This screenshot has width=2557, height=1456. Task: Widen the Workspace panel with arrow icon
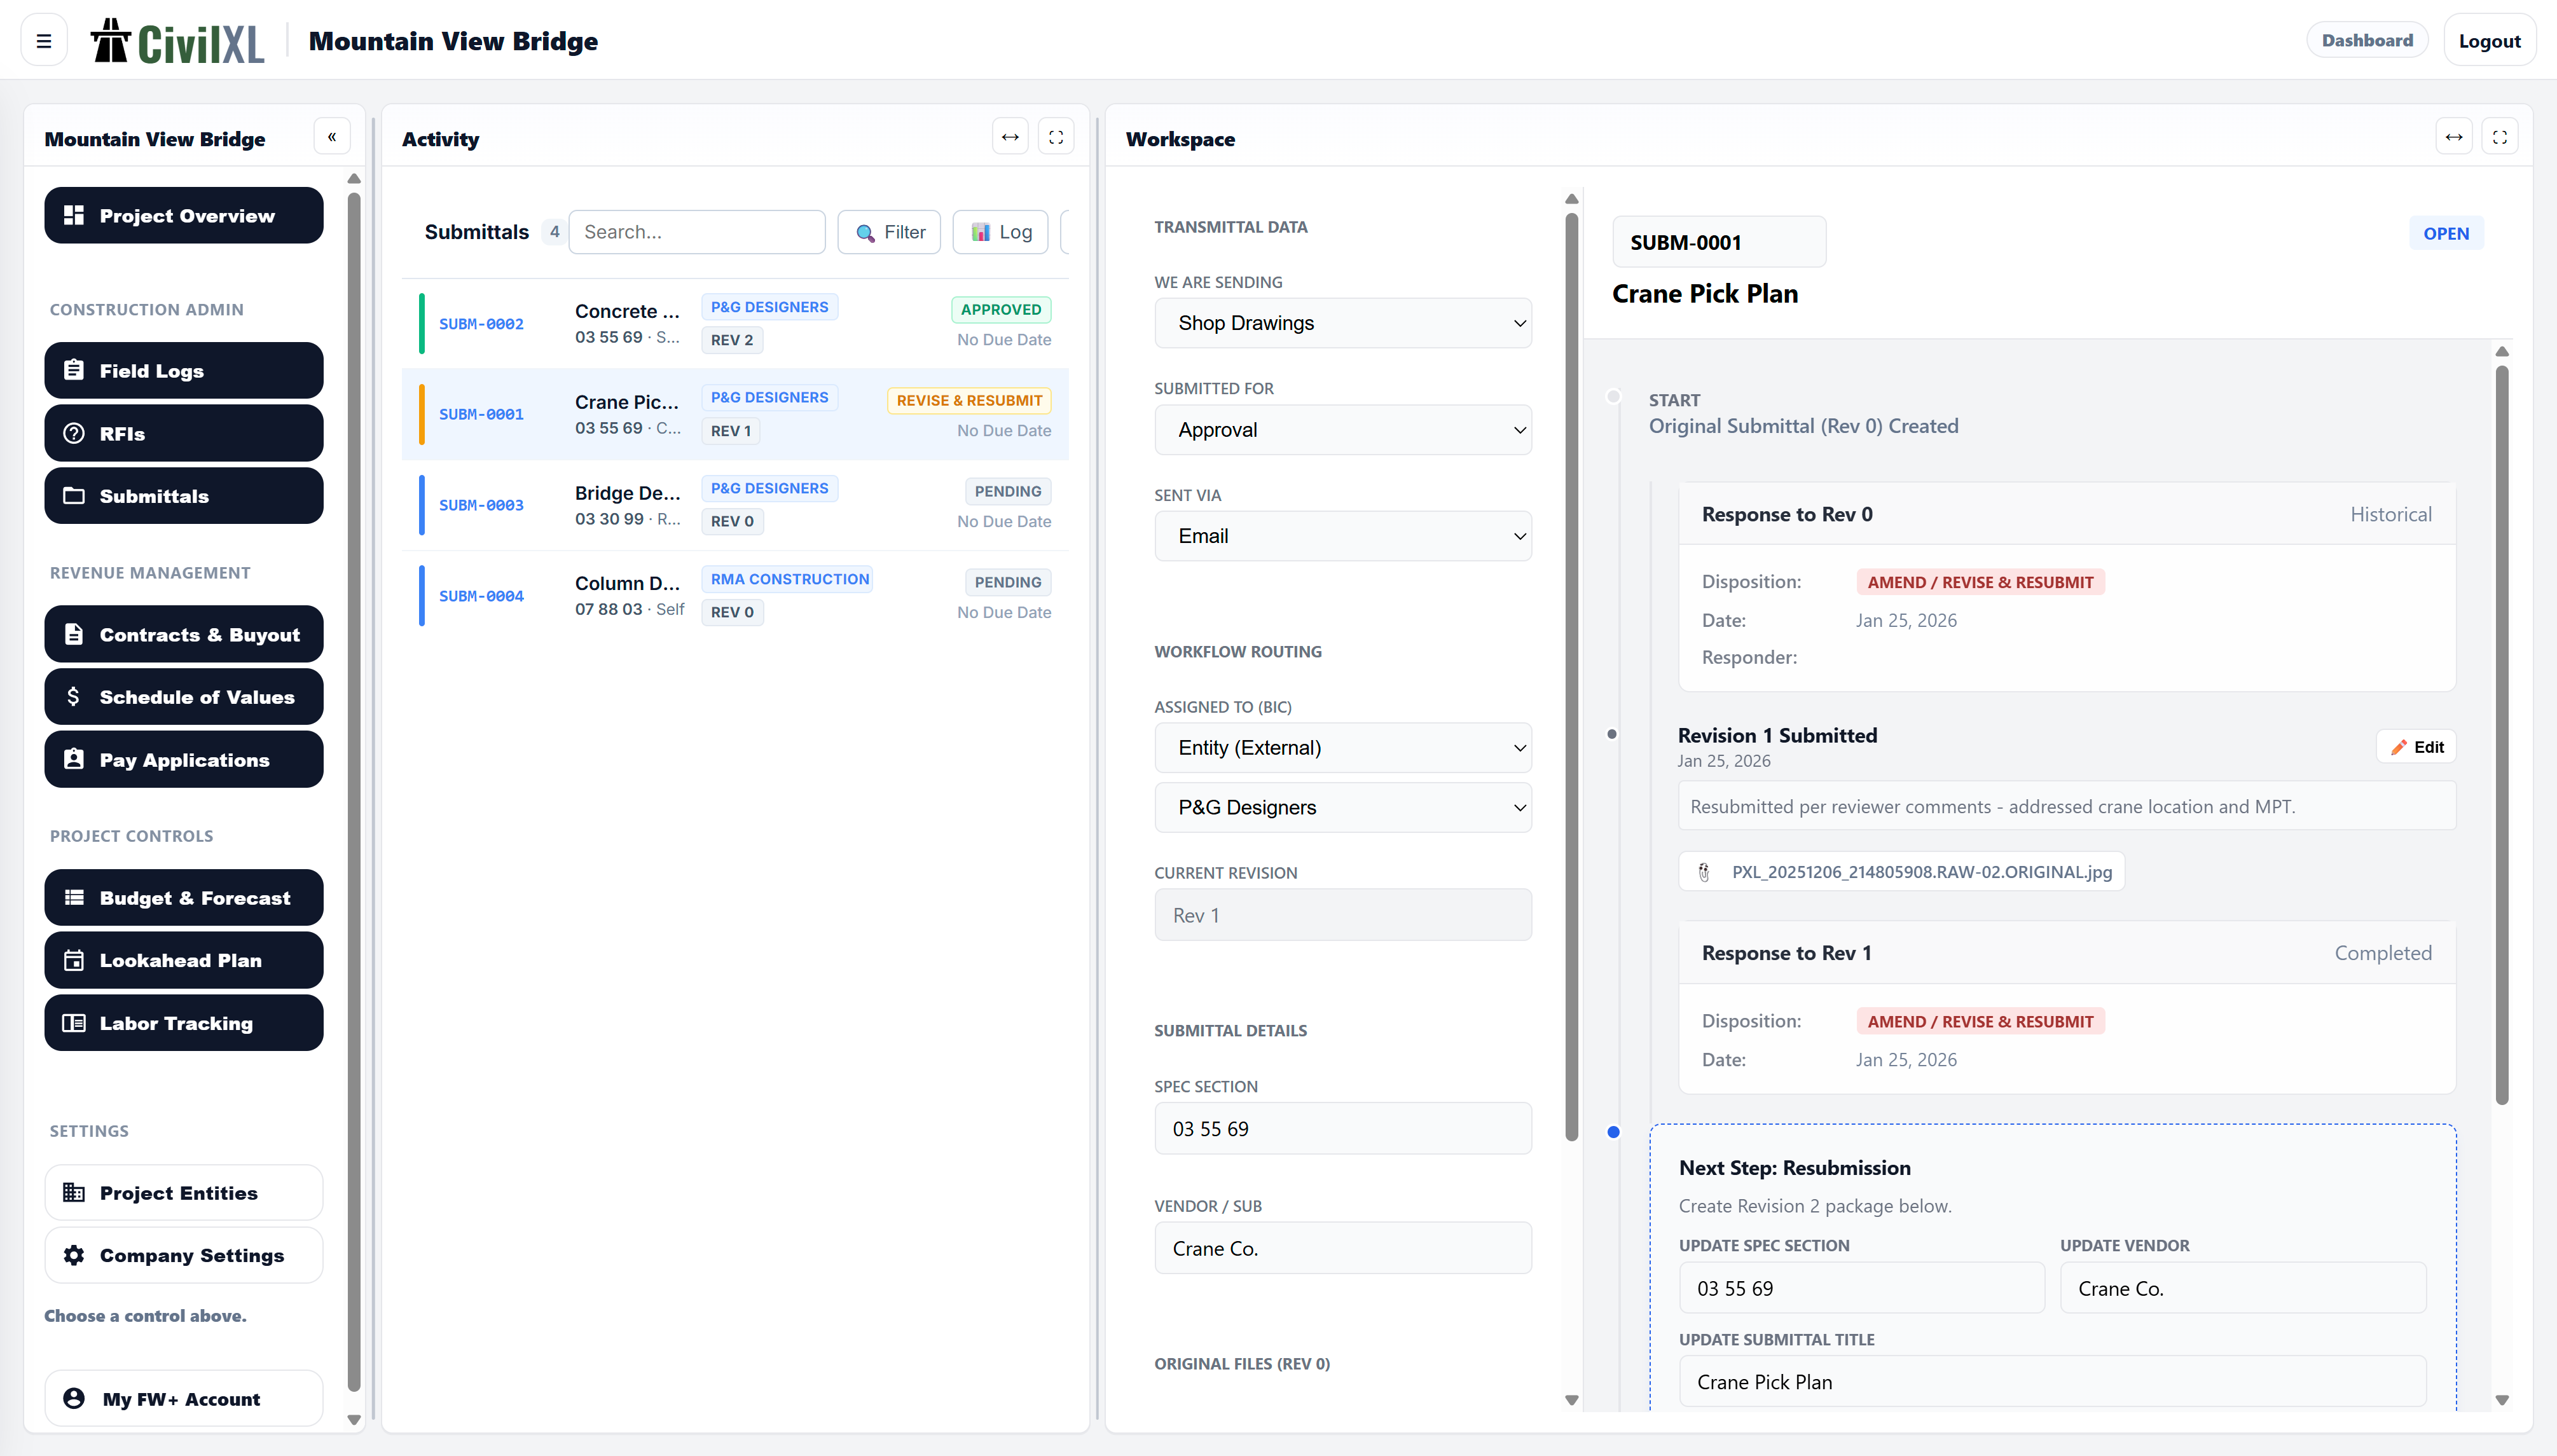2453,137
